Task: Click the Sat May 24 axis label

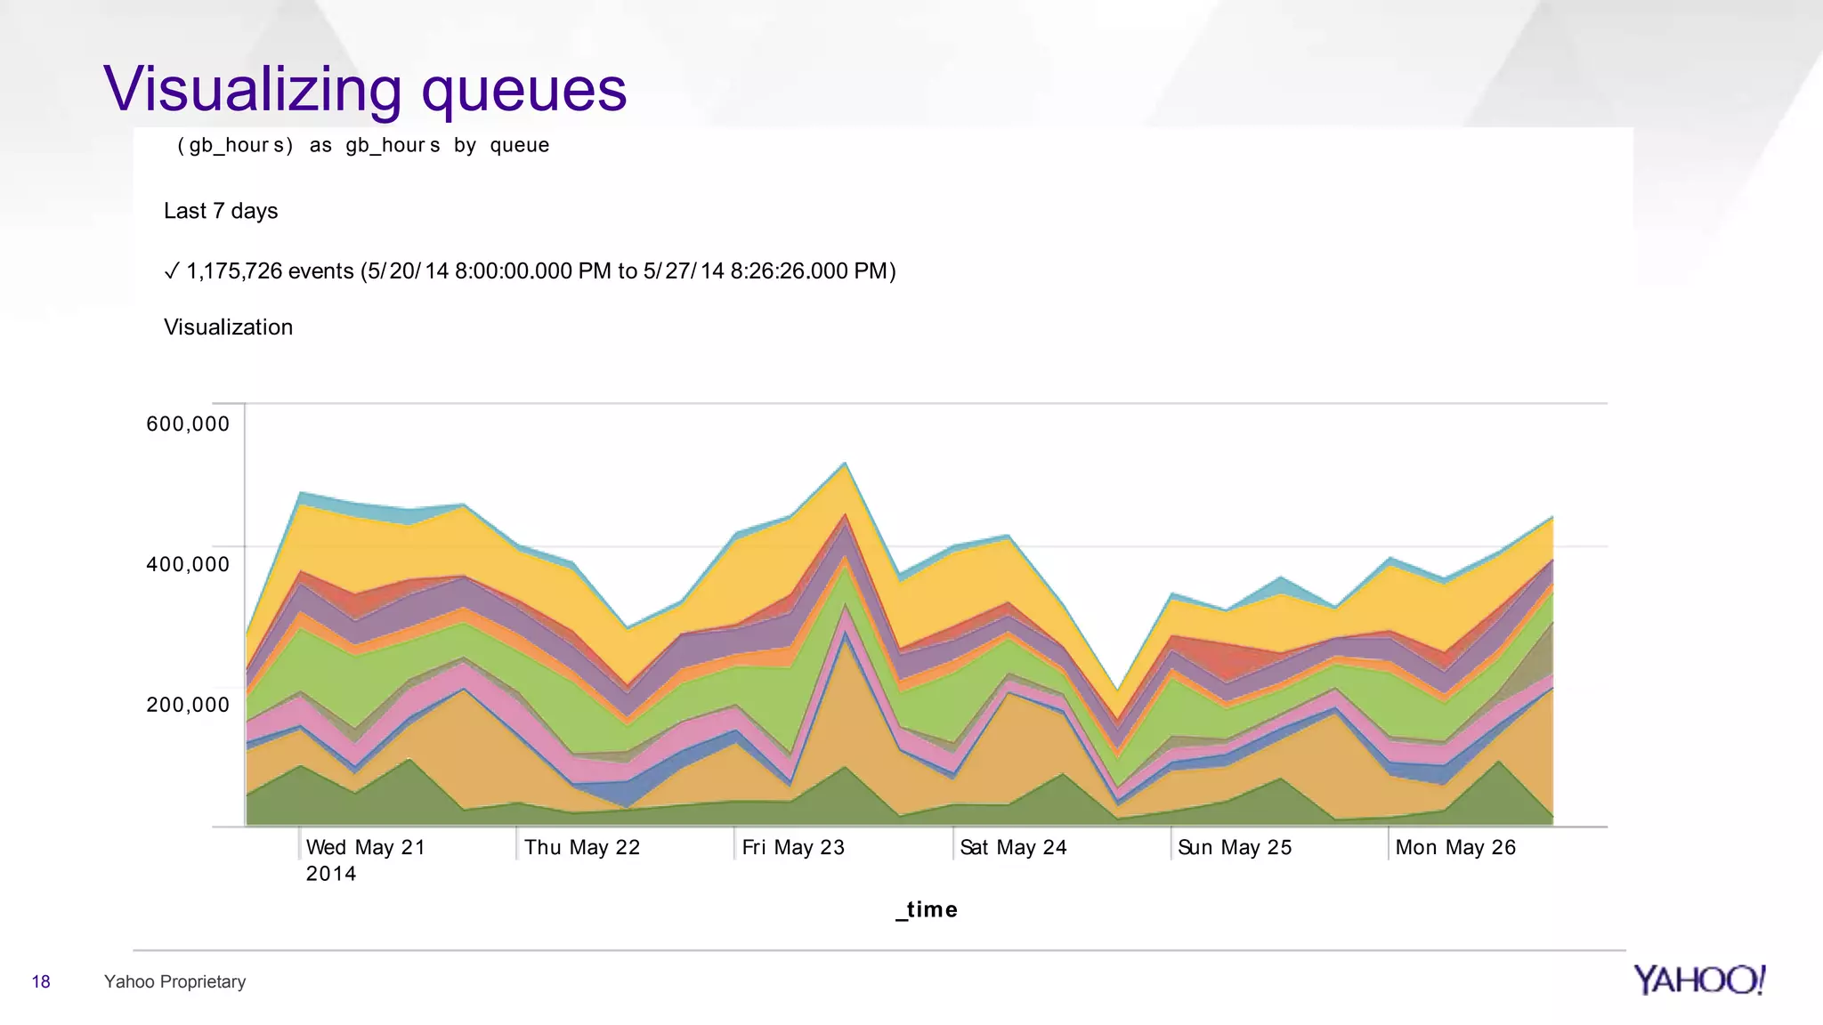Action: coord(1013,847)
